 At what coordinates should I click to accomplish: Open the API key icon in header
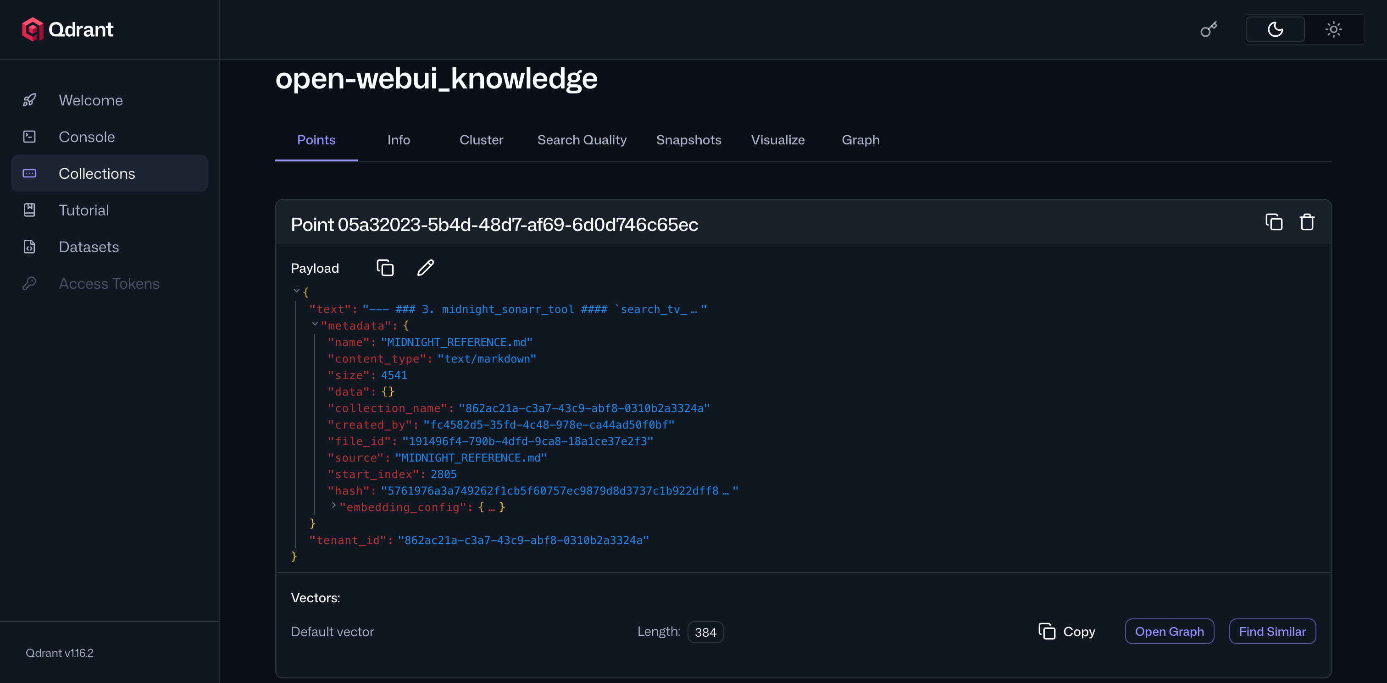[x=1209, y=29]
